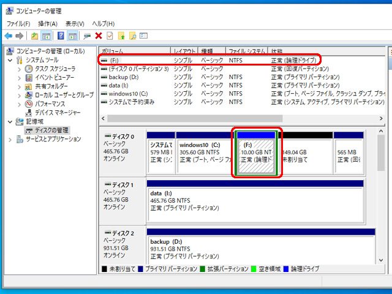This screenshot has height=294, width=392.
Task: Click the Shared Folders icon in the tree
Action: [29, 86]
